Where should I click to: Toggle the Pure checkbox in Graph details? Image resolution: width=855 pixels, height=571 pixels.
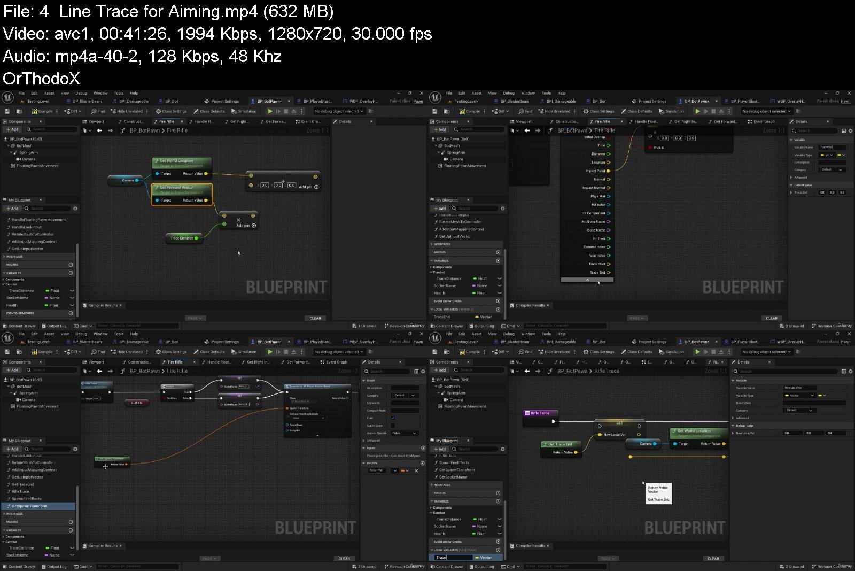393,418
